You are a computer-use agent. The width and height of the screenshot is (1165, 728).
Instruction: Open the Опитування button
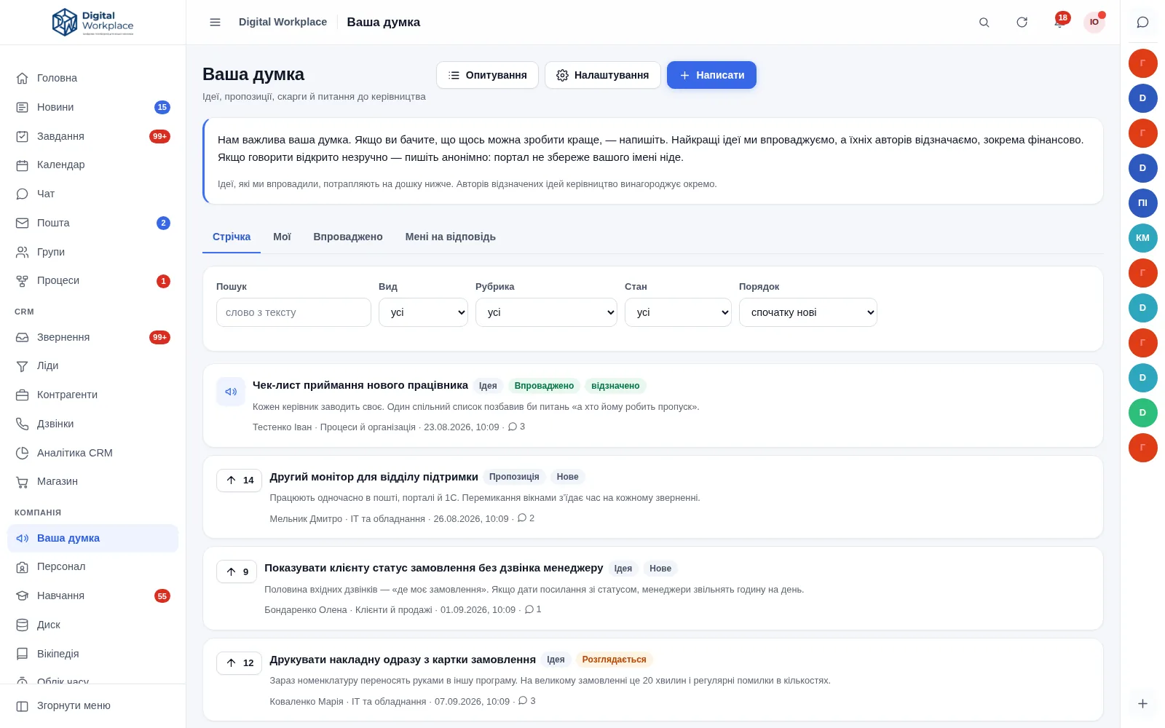pos(487,75)
